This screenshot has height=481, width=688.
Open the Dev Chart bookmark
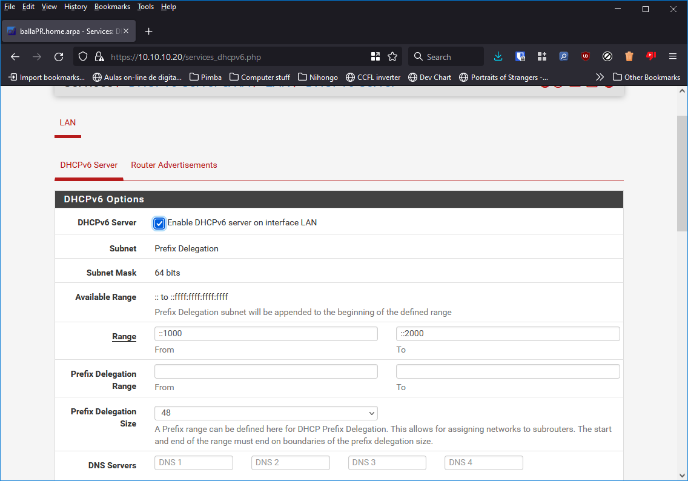point(429,77)
